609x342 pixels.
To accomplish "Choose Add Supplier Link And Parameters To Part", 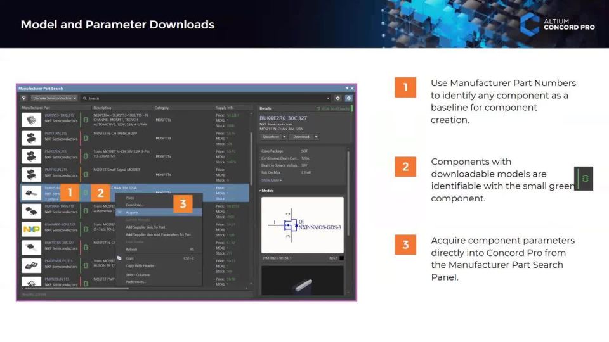I will pyautogui.click(x=158, y=234).
